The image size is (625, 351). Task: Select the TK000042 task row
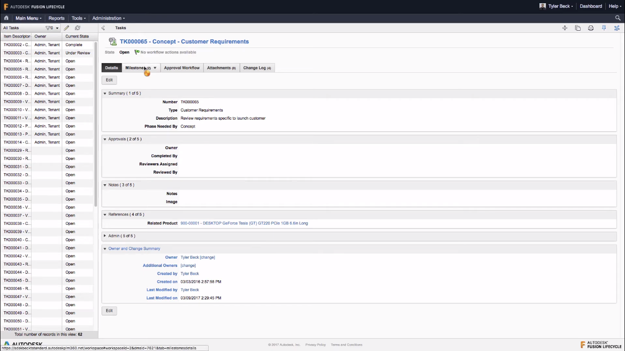click(47, 256)
